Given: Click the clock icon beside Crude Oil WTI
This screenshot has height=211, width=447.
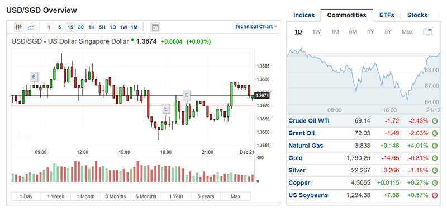Looking at the screenshot, I should point(435,121).
